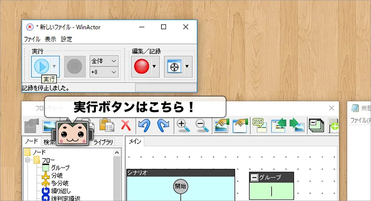The height and width of the screenshot is (201, 371).
Task: Click the シナリオ header bar in the flowchart
Action: pyautogui.click(x=181, y=173)
